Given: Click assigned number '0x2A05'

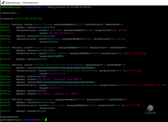Looking at the screenshot, I should click(x=95, y=53).
